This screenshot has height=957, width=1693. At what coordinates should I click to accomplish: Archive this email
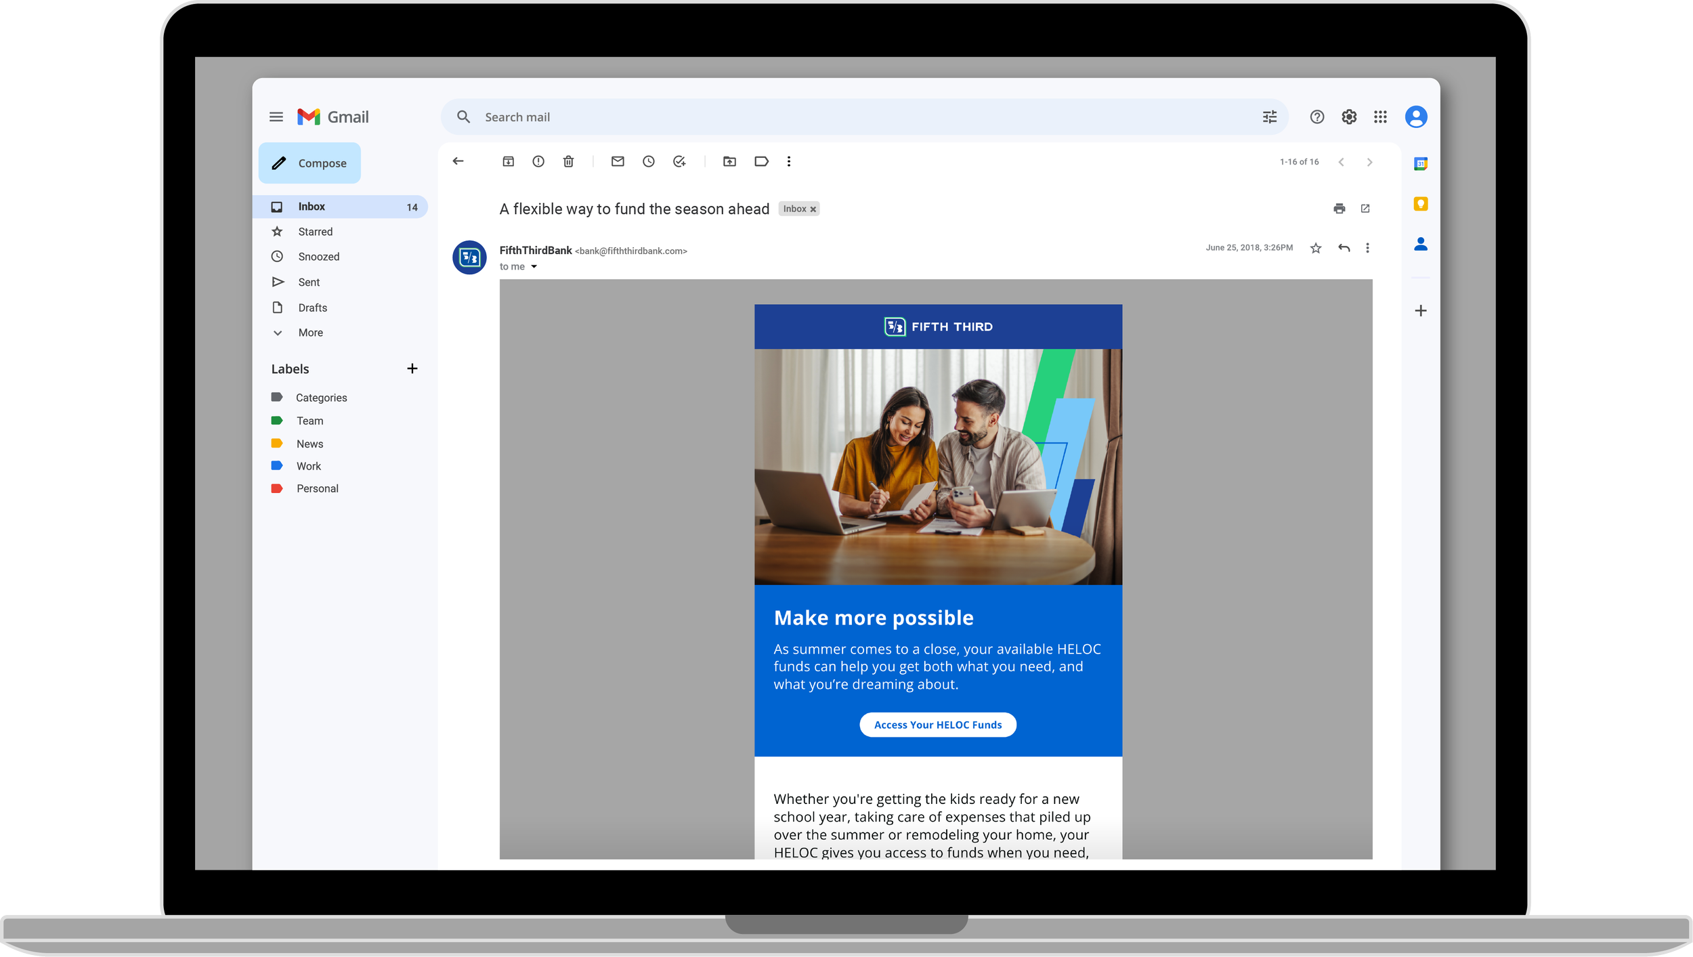click(508, 161)
